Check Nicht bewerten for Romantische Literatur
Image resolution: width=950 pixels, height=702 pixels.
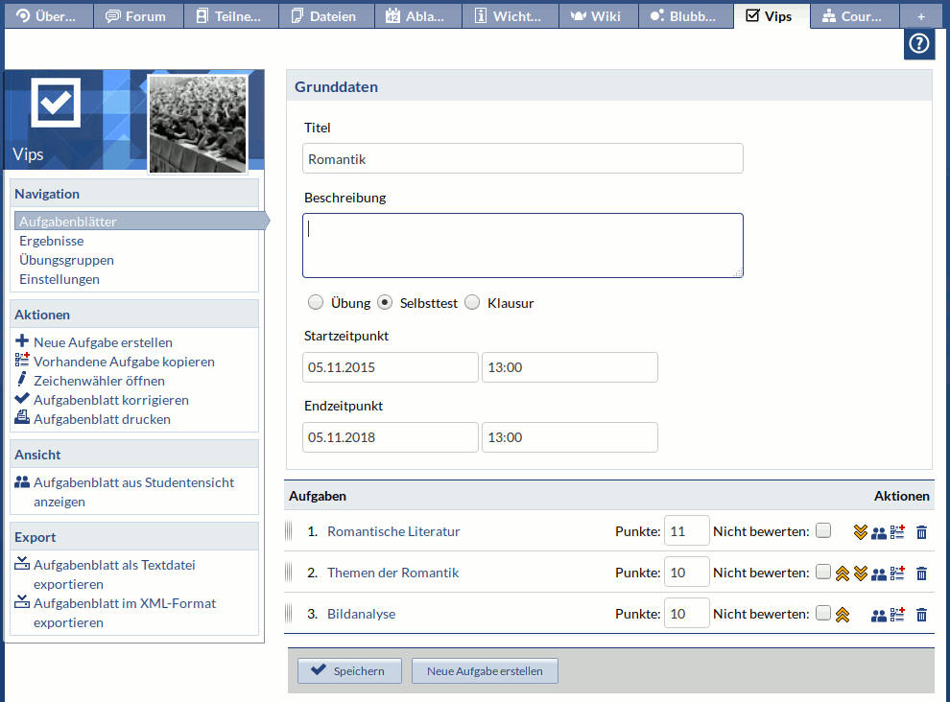823,531
